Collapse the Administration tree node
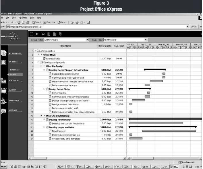The width and height of the screenshot is (203, 169). point(36,51)
